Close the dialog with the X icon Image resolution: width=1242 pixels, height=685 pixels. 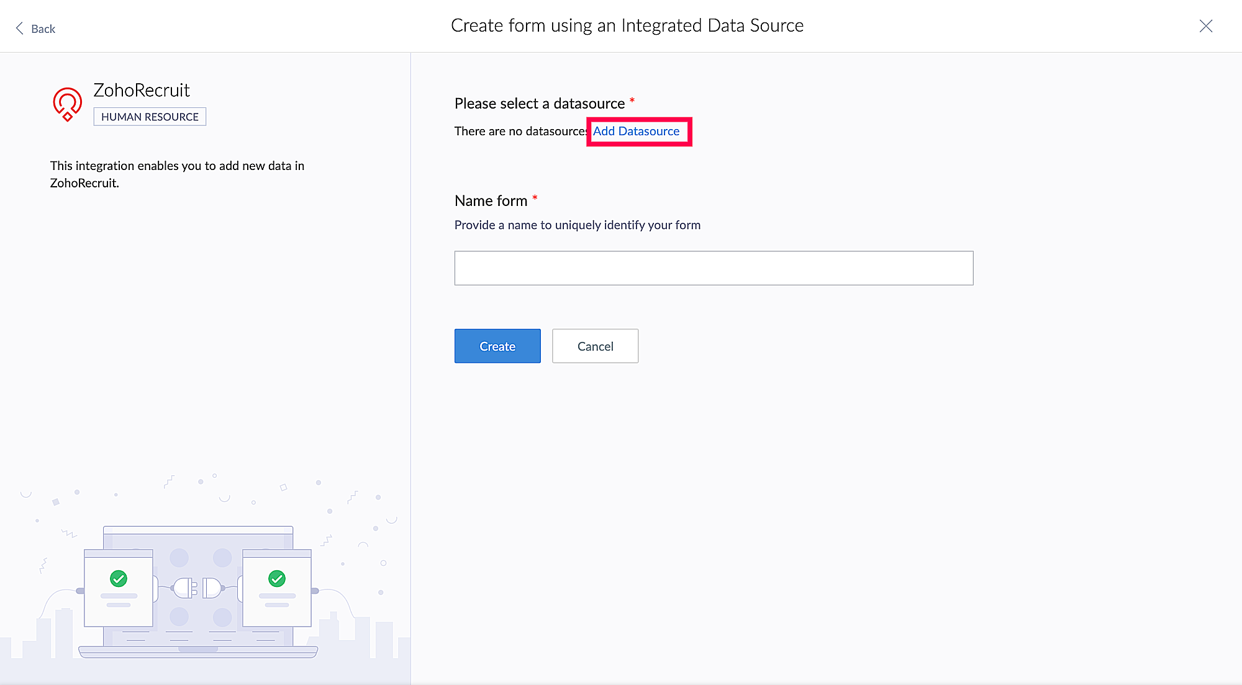pyautogui.click(x=1205, y=26)
